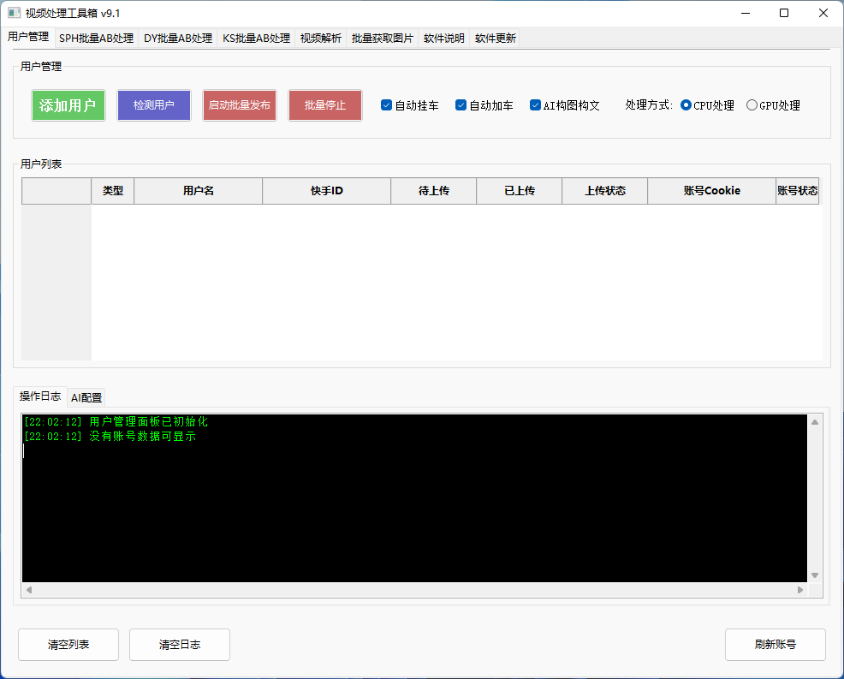The height and width of the screenshot is (679, 844).
Task: Click the log scrollbar up arrow
Action: pos(815,422)
